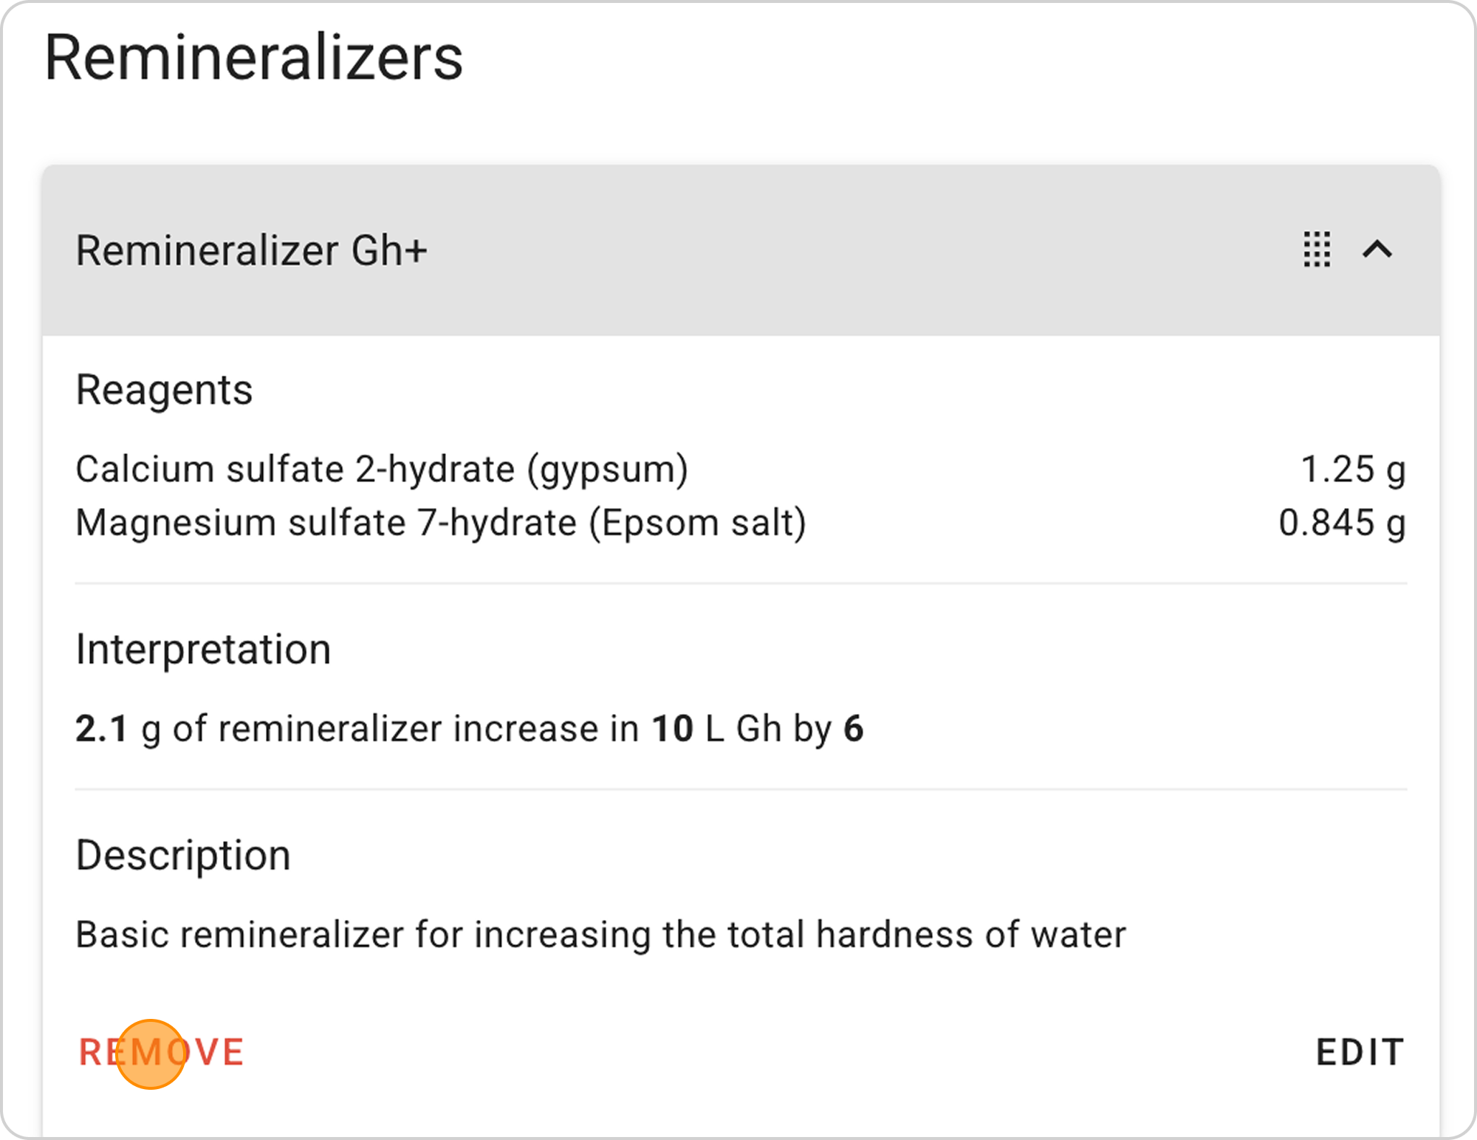Click the divider line above the Description heading
Image resolution: width=1477 pixels, height=1140 pixels.
click(741, 789)
